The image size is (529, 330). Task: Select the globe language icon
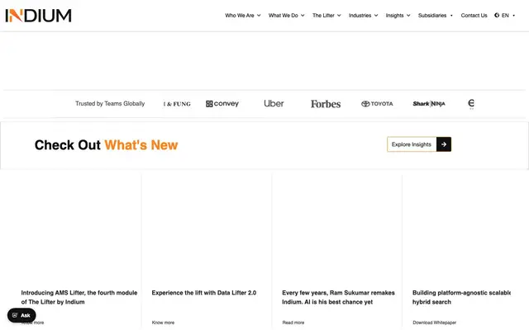click(497, 15)
